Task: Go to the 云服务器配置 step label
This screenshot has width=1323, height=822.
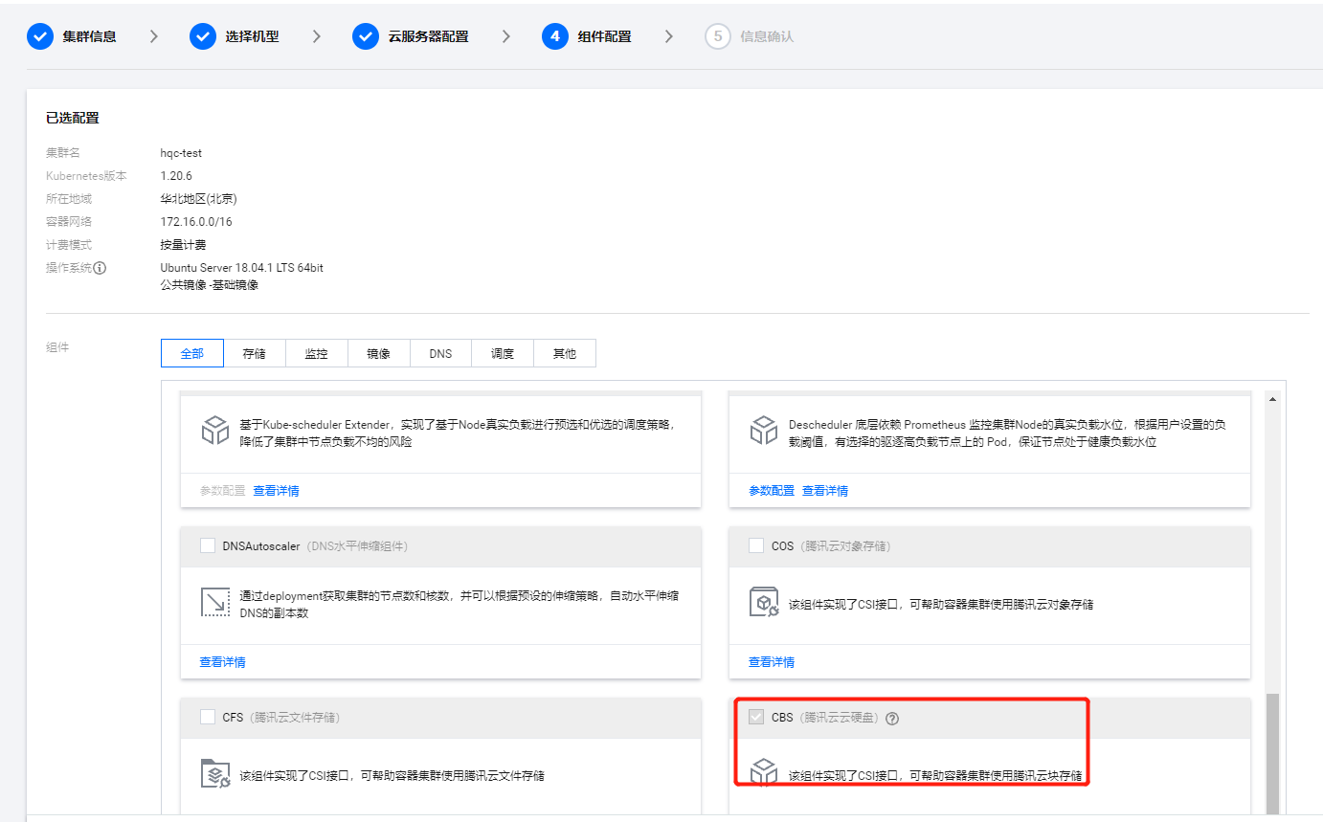Action: click(x=428, y=36)
